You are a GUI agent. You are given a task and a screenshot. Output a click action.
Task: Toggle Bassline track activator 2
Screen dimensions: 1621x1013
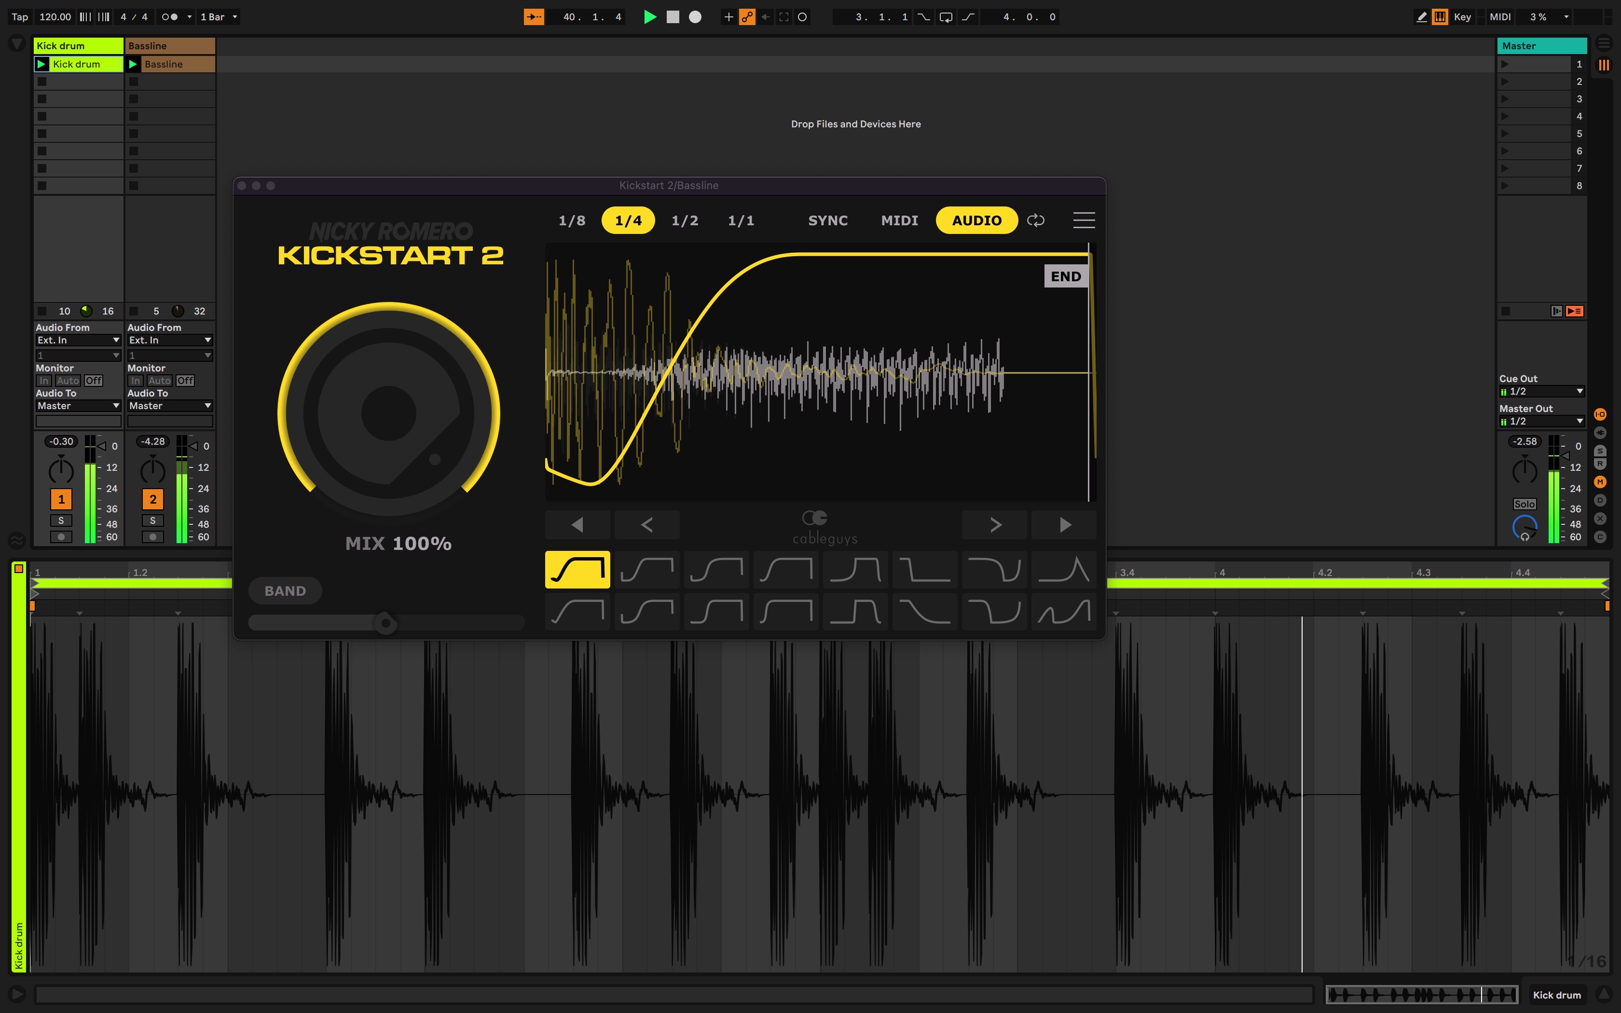[153, 499]
